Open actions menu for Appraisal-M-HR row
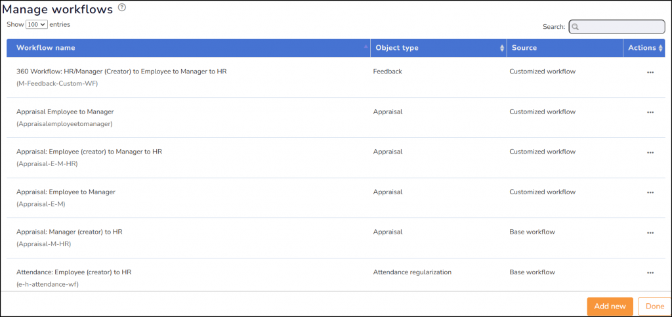The width and height of the screenshot is (672, 317). tap(650, 232)
